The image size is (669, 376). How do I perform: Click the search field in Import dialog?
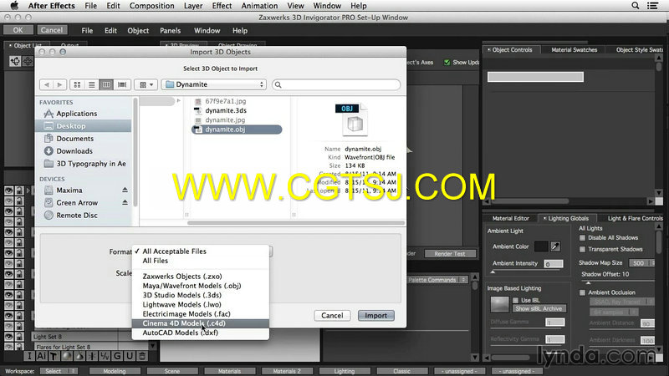[336, 85]
